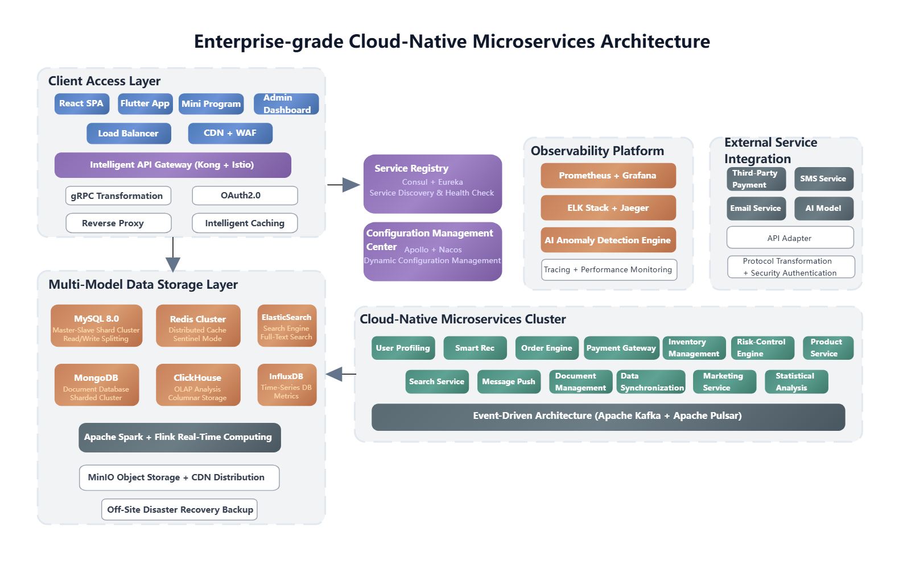Click the Data Synchronization service
The width and height of the screenshot is (899, 561).
tap(651, 381)
